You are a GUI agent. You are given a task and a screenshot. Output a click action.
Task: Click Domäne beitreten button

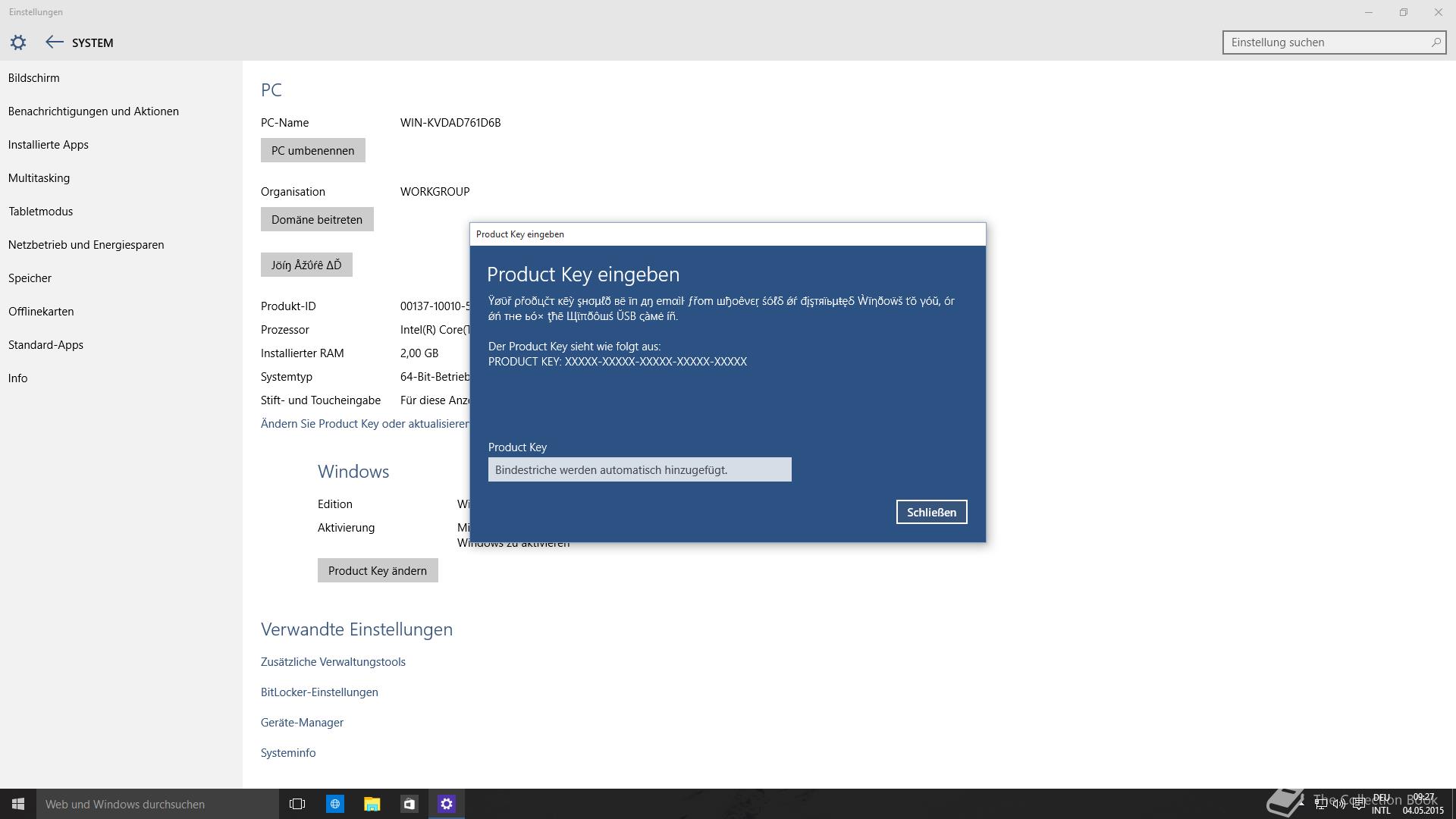tap(317, 219)
